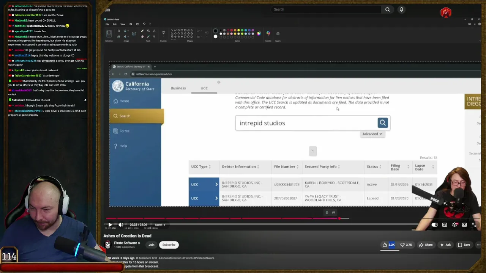Select the Eraser tool in Paint
This screenshot has height=273, width=486.
click(x=142, y=37)
